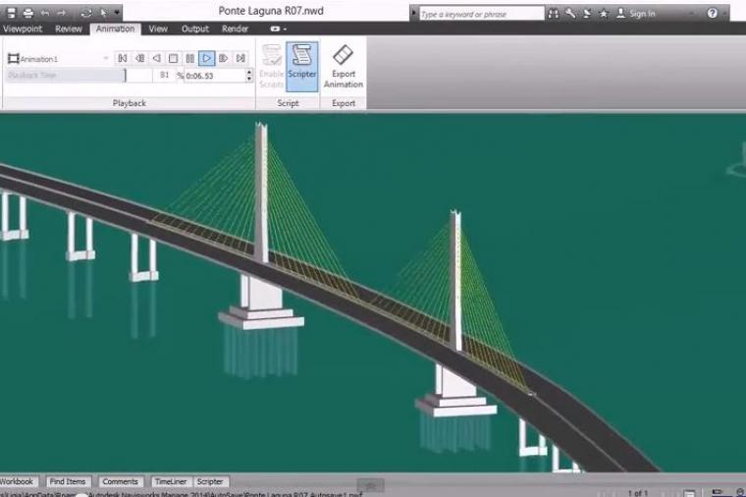The image size is (746, 497).
Task: Click the Sign In link
Action: 642,14
